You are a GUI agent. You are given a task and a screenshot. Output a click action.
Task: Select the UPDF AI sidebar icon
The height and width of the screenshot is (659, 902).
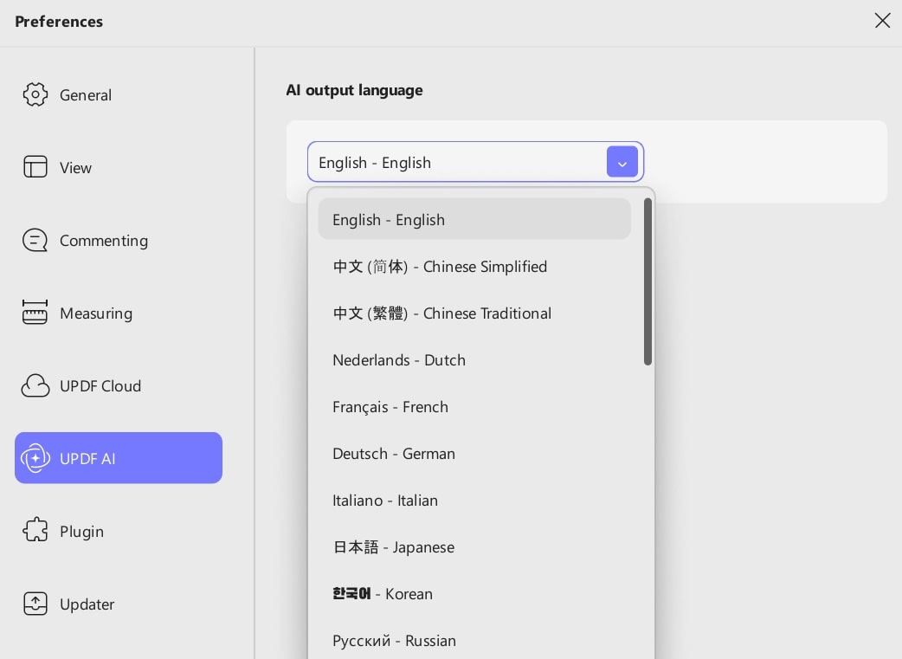pyautogui.click(x=35, y=458)
